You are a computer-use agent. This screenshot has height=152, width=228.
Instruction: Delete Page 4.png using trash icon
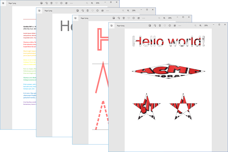[x=160, y=25]
